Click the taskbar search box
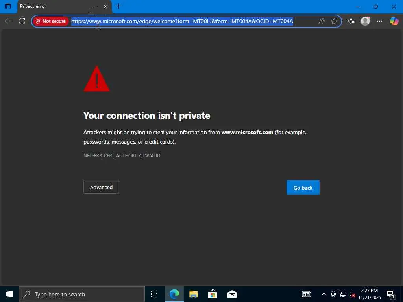Screen dimensions: 403x302 pos(82,294)
